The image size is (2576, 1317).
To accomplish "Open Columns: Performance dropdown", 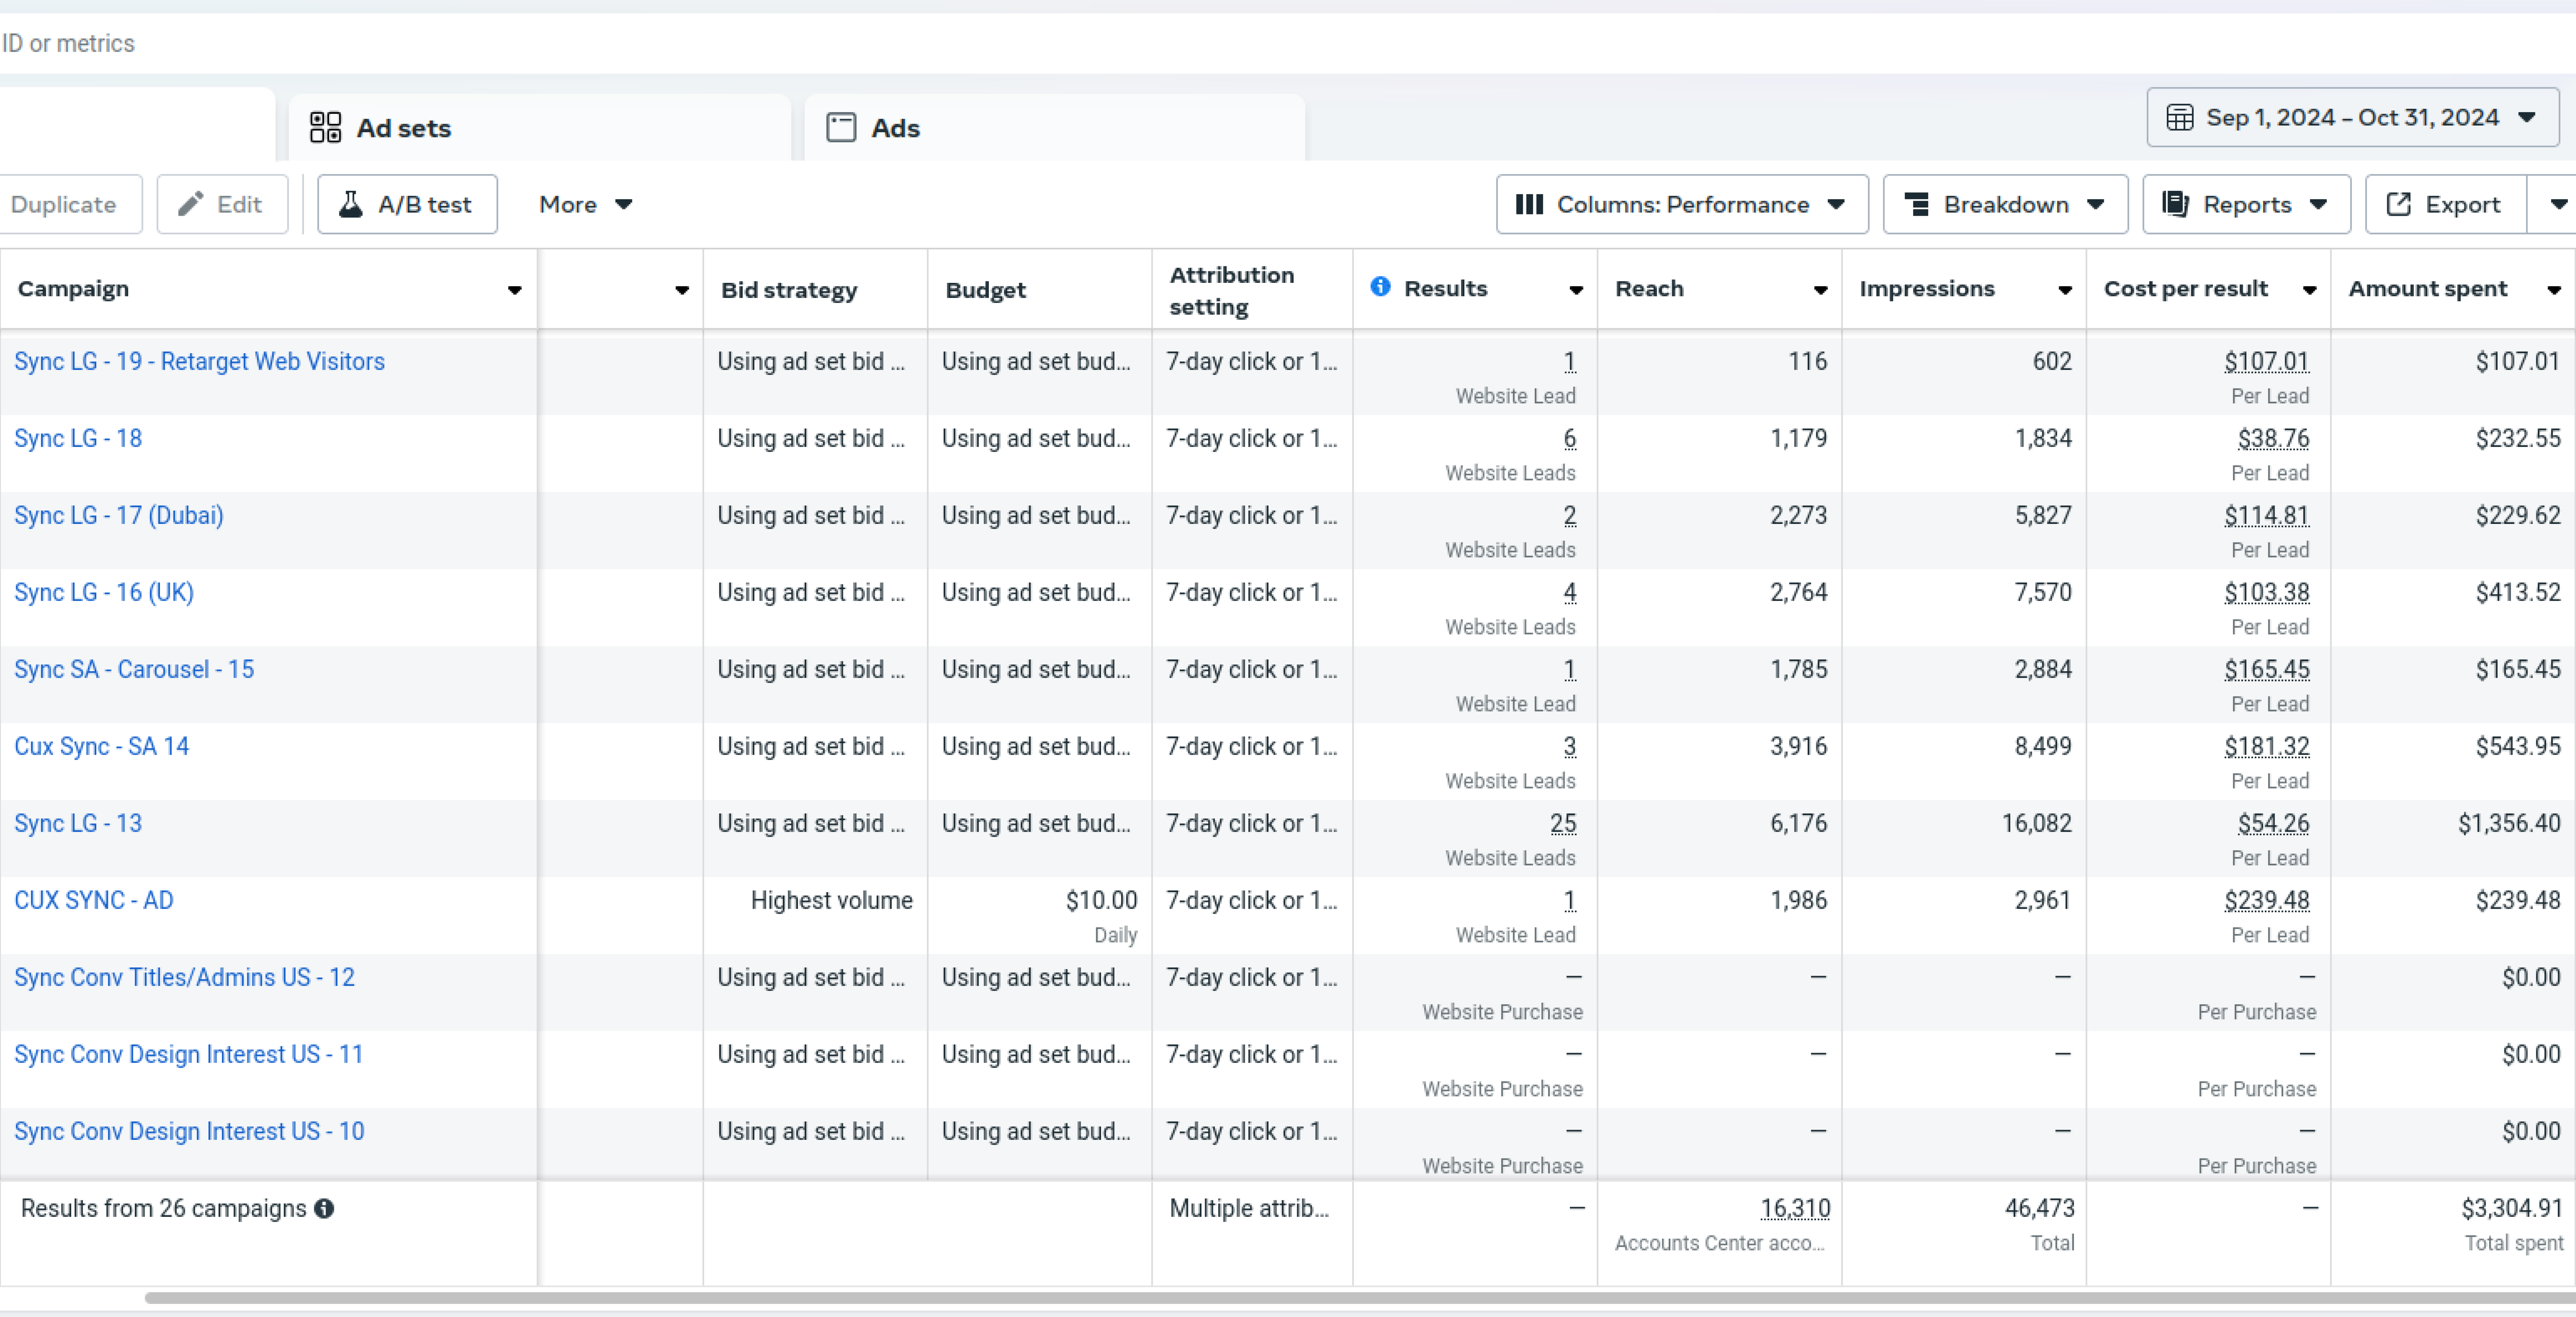I will (x=1682, y=205).
